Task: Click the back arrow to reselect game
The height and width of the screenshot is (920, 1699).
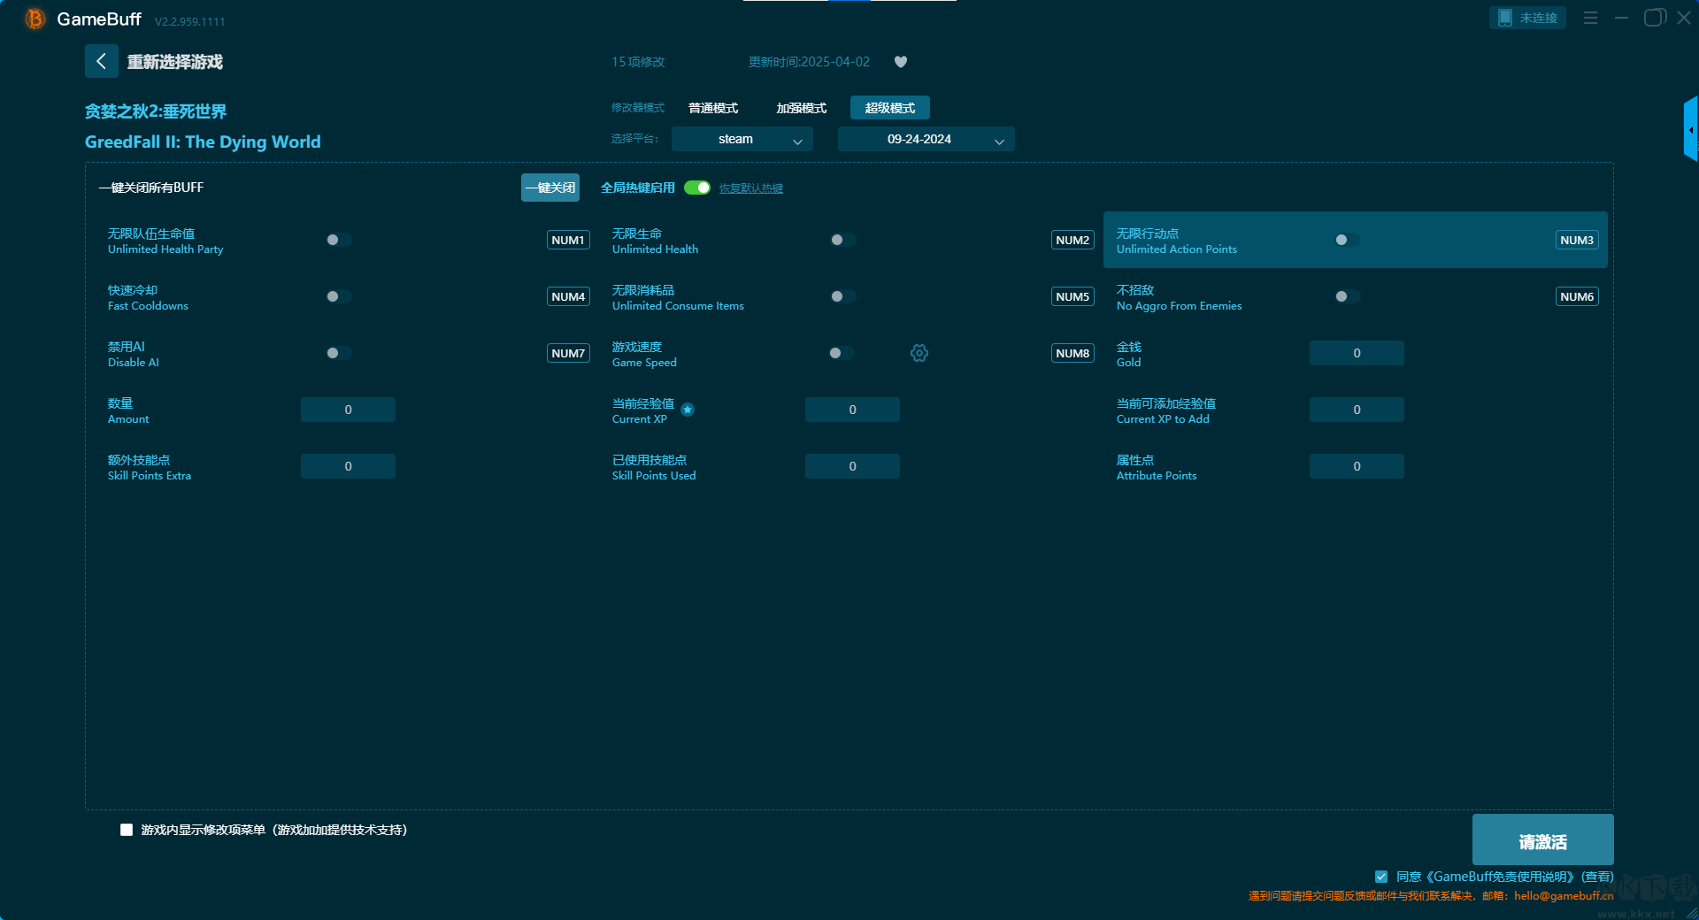Action: click(101, 61)
